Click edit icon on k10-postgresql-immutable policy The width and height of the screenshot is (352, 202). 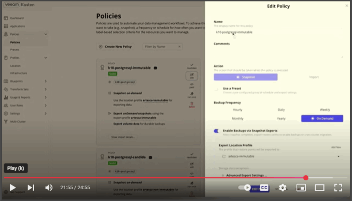coord(192,76)
